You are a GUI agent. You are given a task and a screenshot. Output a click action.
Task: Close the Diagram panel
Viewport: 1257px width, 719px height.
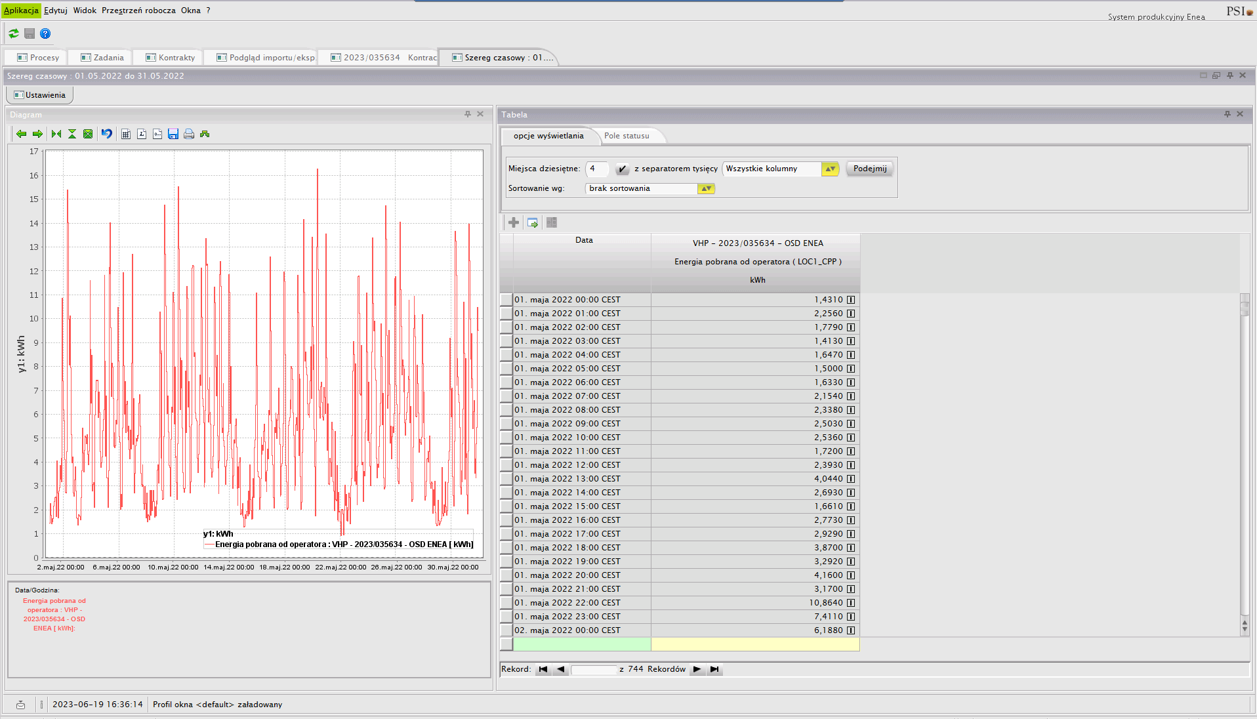[480, 114]
